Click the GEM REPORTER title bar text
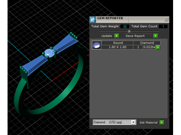This screenshot has width=181, height=135. 110,18
